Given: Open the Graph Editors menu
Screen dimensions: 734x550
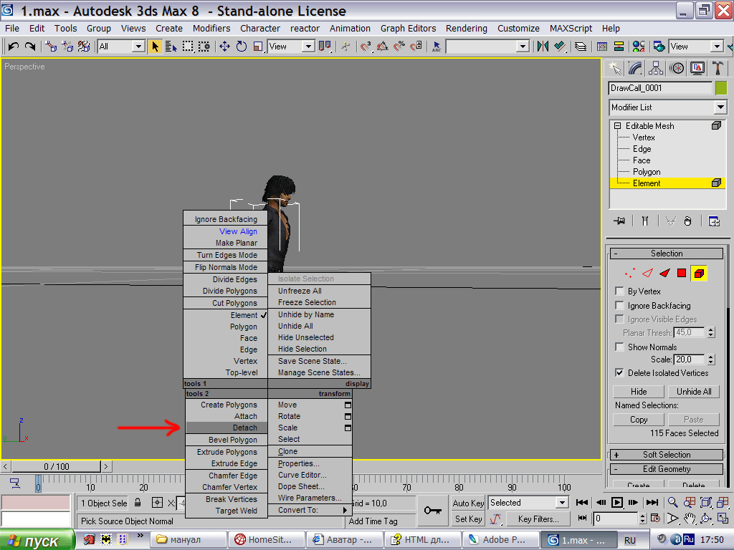Looking at the screenshot, I should point(408,29).
